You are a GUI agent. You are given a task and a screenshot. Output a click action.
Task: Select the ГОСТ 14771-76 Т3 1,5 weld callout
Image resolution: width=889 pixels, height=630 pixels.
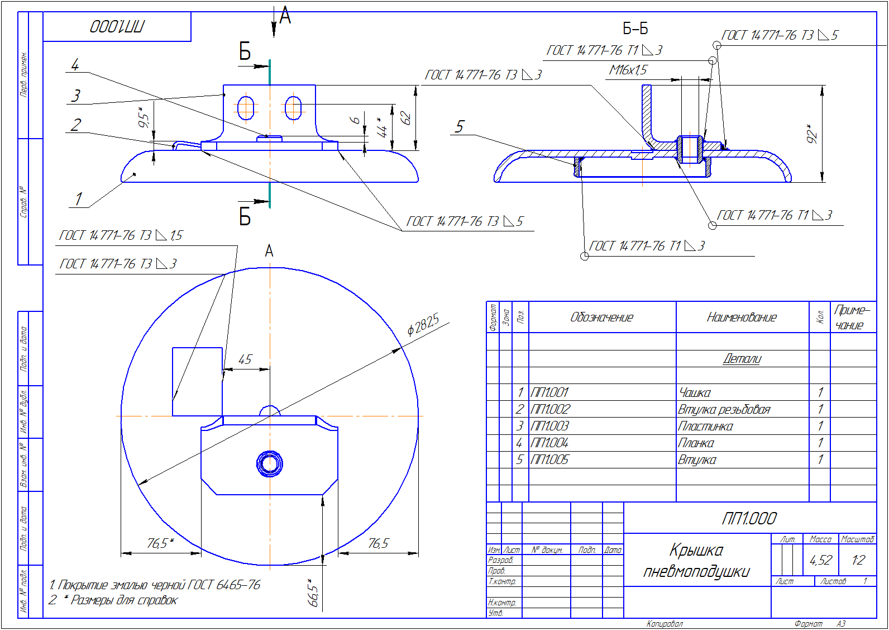[x=121, y=235]
